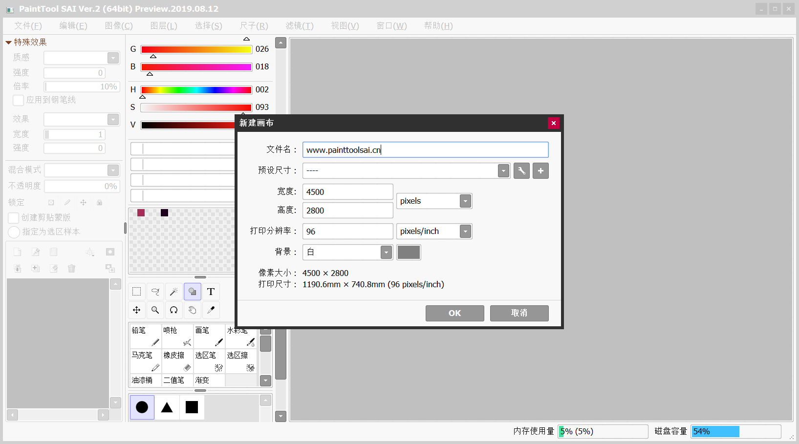Open the 预设尺寸 preset dropdown

(x=503, y=171)
